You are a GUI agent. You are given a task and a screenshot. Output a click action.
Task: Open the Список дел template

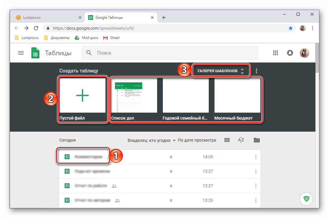[x=134, y=95]
